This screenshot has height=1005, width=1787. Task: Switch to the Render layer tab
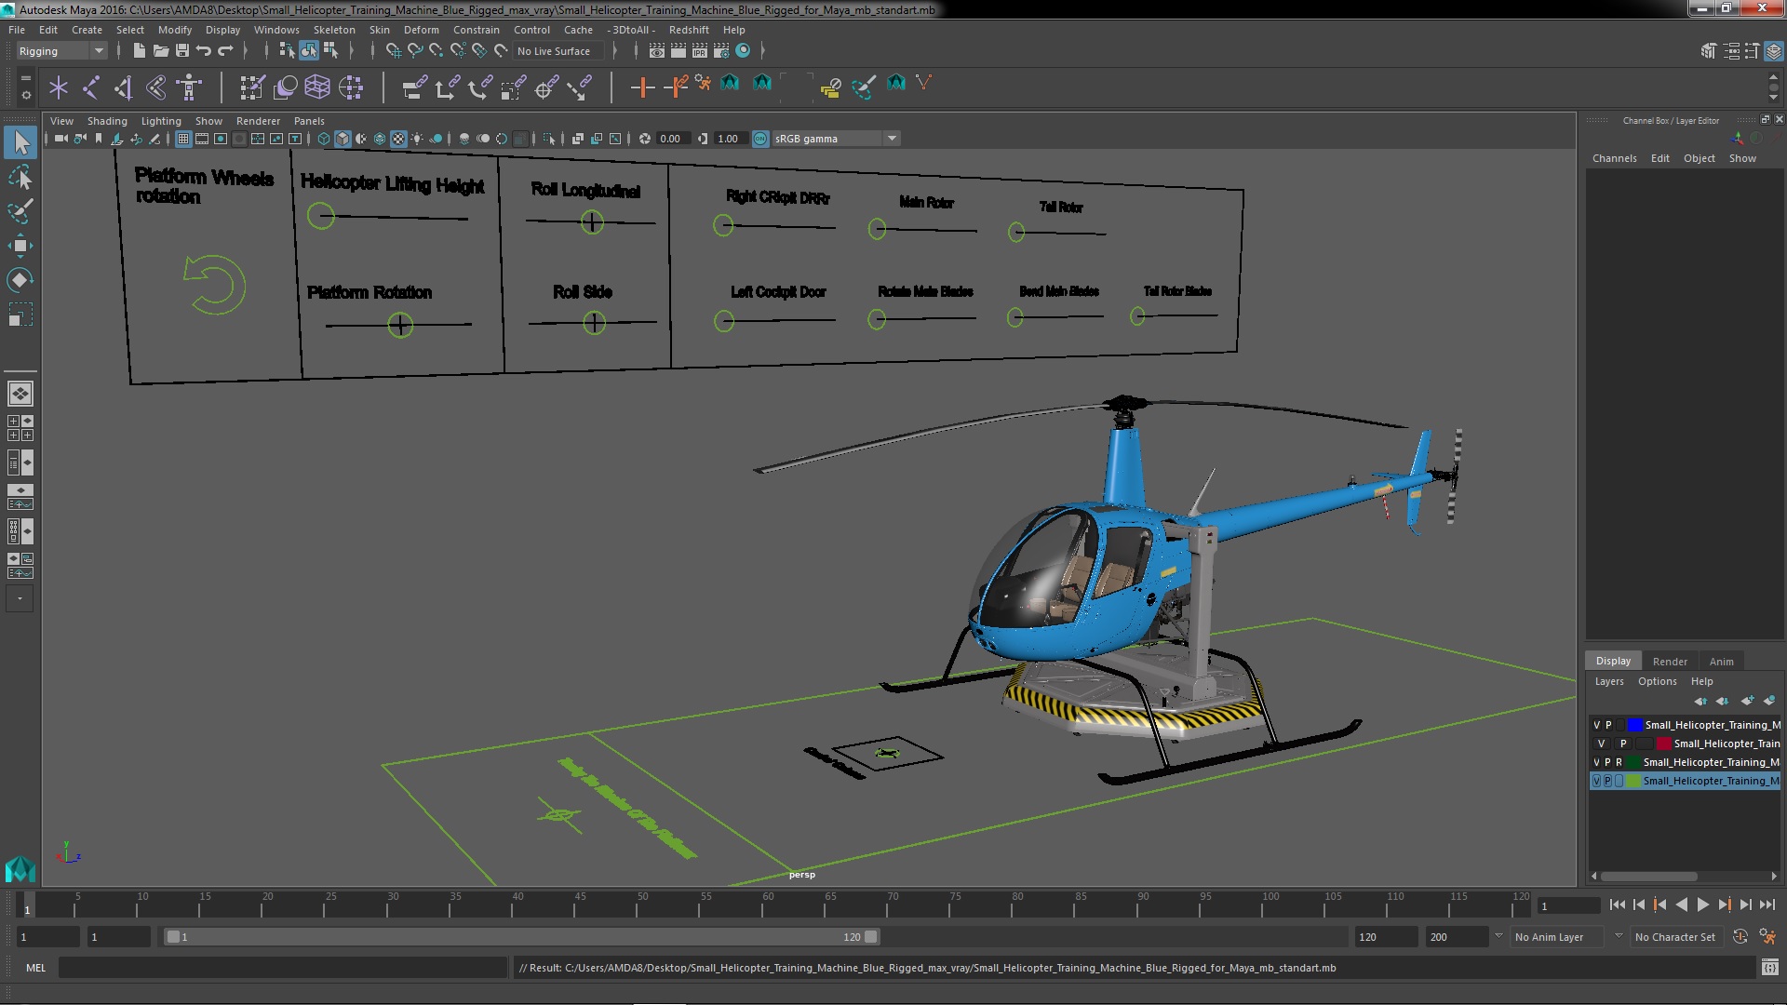[1670, 662]
